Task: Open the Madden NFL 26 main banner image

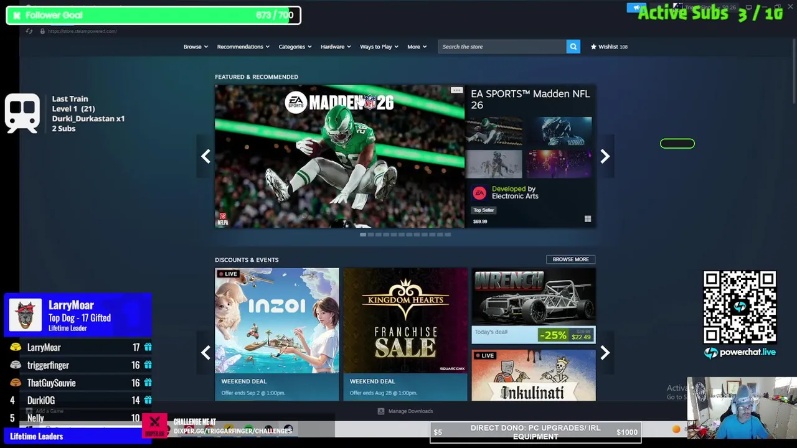Action: (x=339, y=156)
